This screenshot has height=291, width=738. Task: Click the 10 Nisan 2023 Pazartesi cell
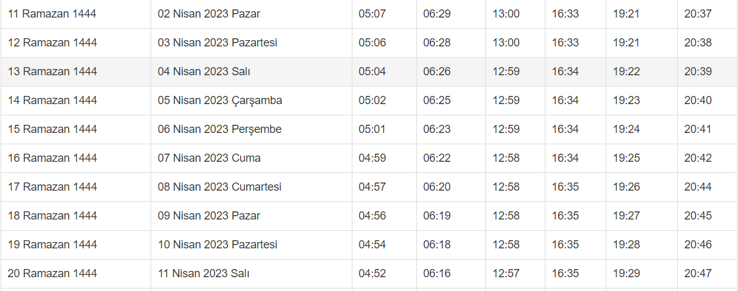[218, 245]
